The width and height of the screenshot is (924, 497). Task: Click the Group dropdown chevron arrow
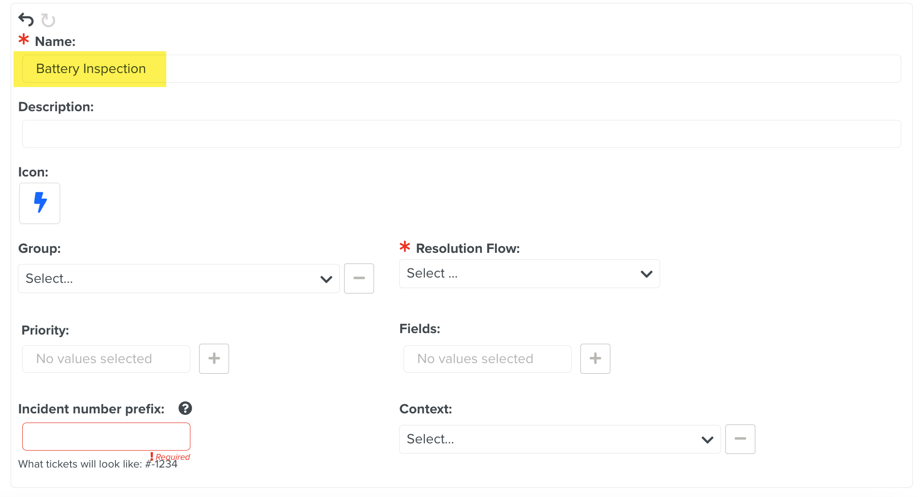pos(326,279)
